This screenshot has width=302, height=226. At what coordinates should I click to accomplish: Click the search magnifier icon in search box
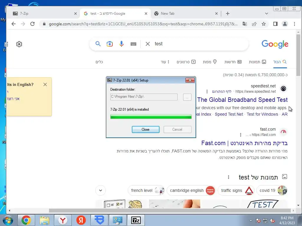coord(98,44)
